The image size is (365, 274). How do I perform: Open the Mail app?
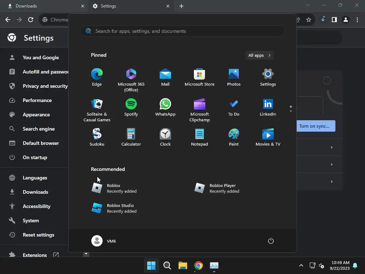click(x=165, y=77)
